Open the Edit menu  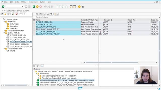11,2
